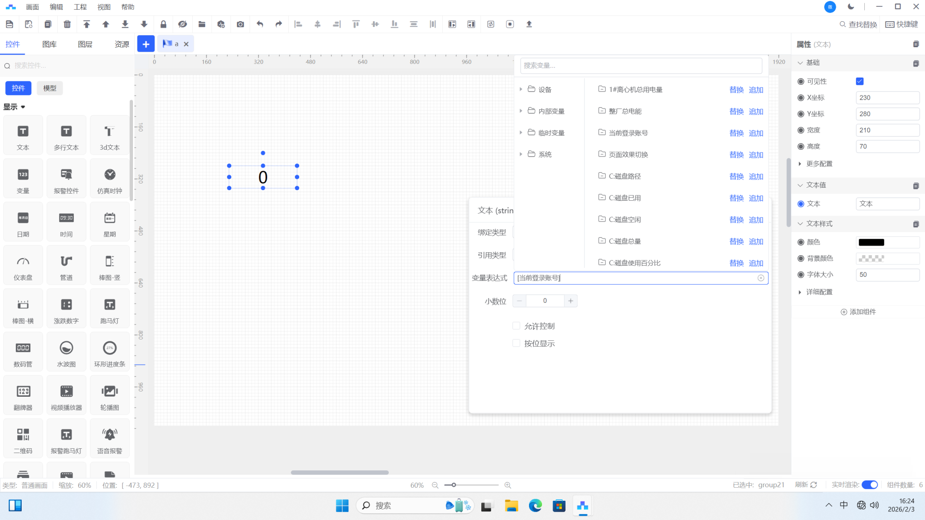The image size is (925, 520).
Task: Open the black 颜色 color swatch
Action: pos(871,242)
